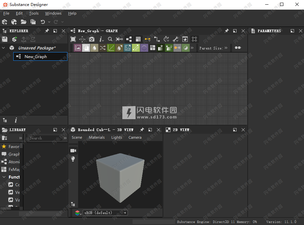Add a Channel Shuffle node
304x225 pixels.
pos(103,48)
